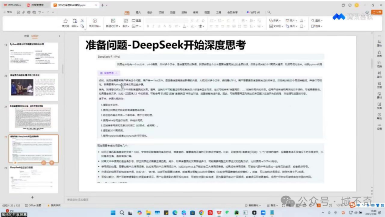
Task: Click the Format Painter (格式刷) icon
Action: point(65,21)
